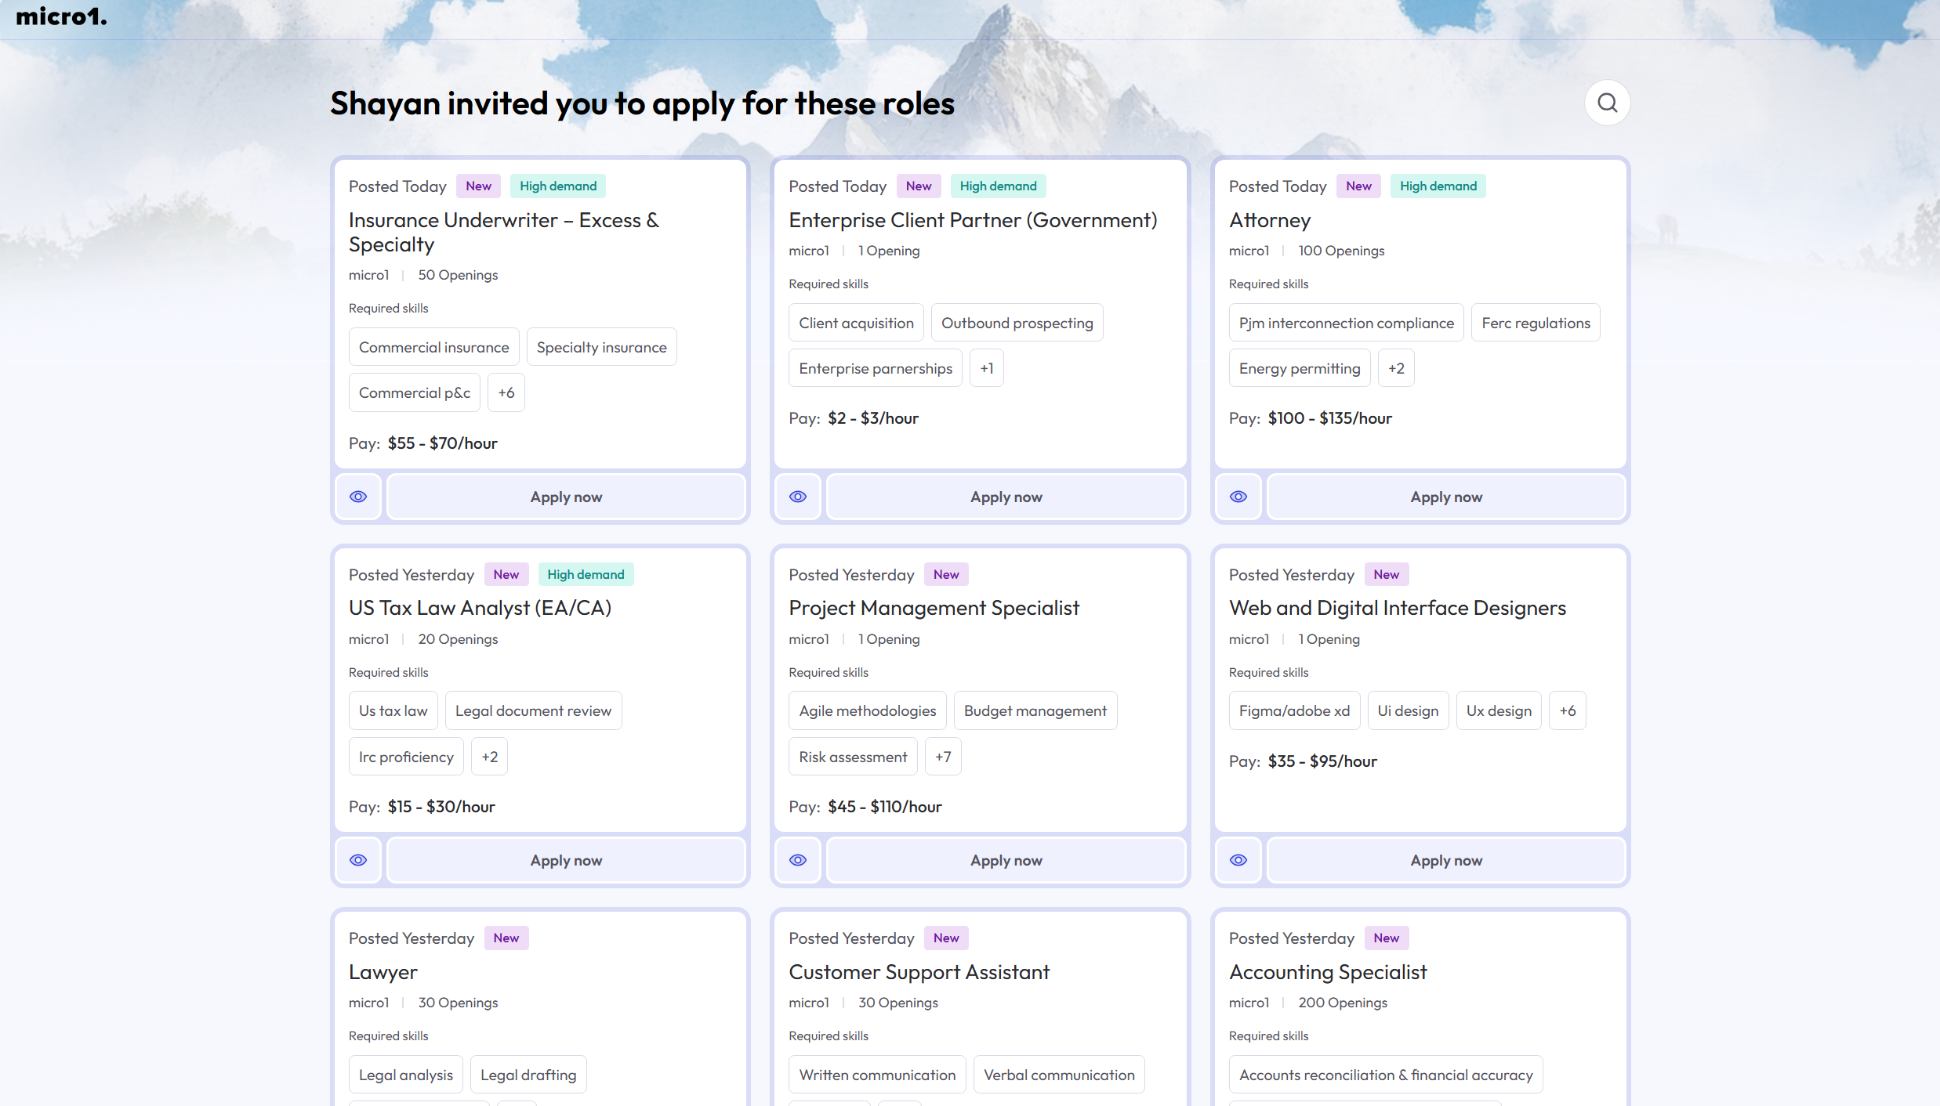
Task: Click the Written communication skill tag
Action: [877, 1075]
